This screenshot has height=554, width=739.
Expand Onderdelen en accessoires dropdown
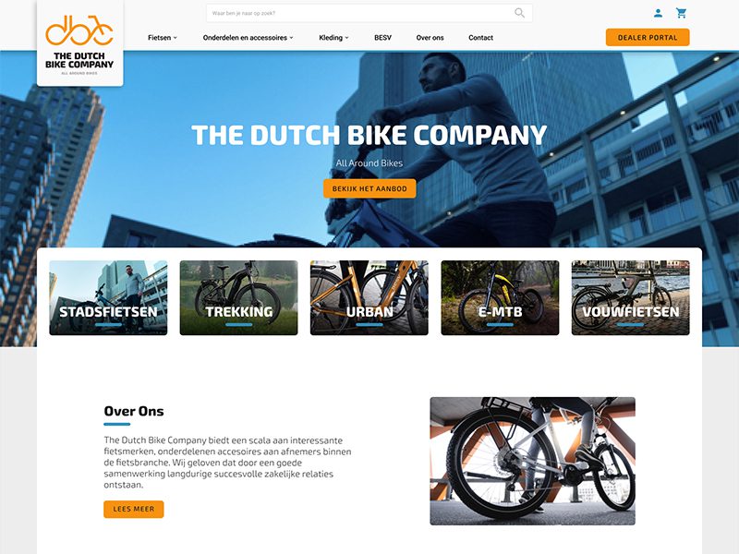pyautogui.click(x=248, y=38)
